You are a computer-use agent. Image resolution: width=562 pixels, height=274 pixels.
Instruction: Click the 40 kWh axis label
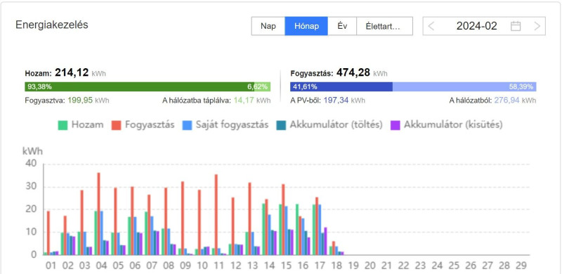point(31,164)
